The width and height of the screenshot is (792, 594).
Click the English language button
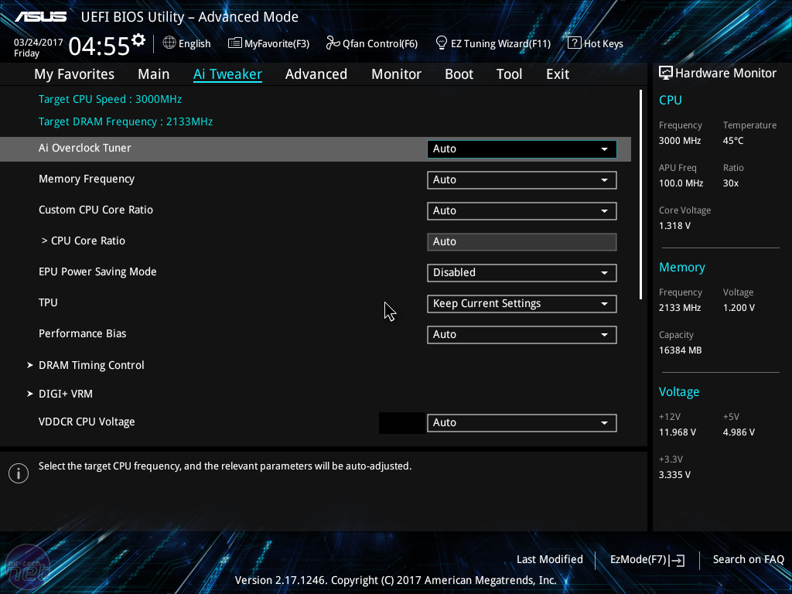[187, 43]
